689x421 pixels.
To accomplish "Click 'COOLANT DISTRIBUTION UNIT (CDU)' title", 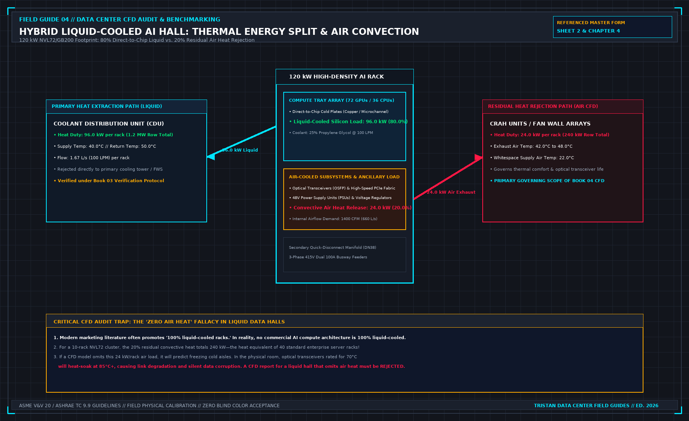I will (x=109, y=124).
